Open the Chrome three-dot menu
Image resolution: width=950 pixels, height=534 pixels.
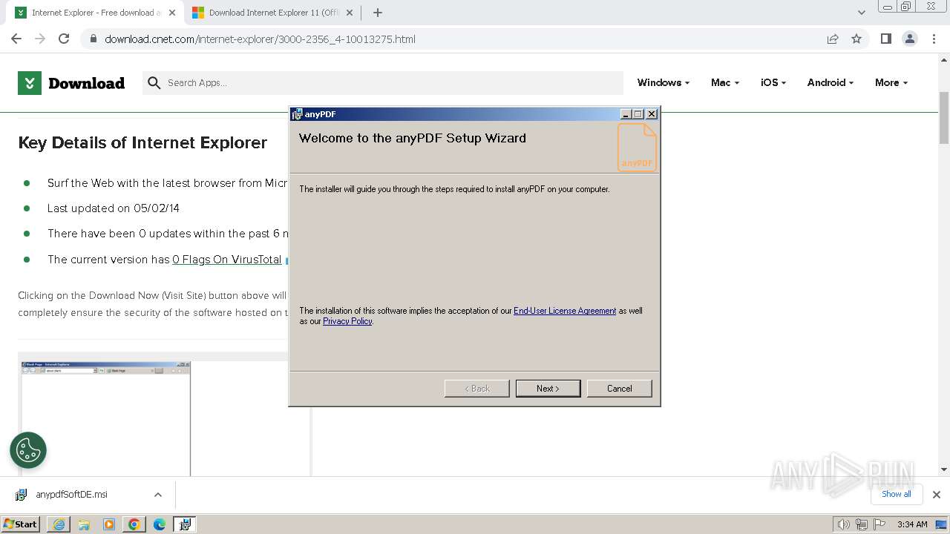click(934, 39)
